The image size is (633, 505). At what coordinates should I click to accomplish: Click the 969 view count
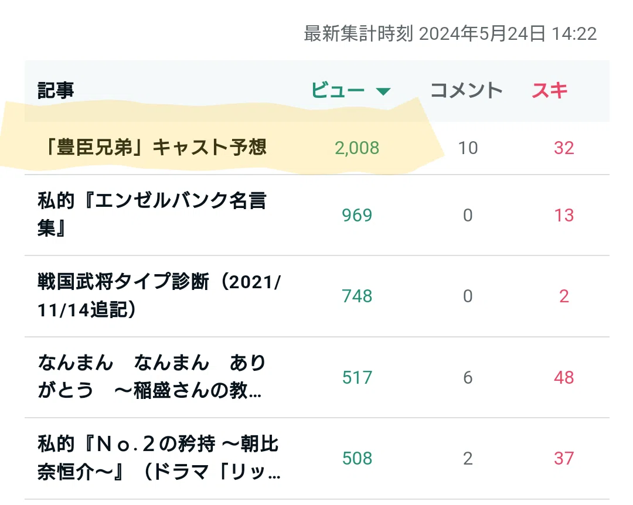(x=357, y=215)
